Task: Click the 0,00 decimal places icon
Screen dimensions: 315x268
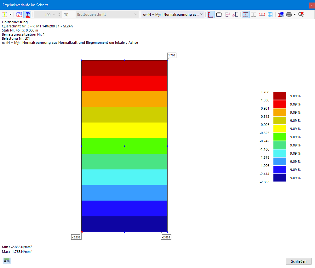Action: [x=7, y=261]
